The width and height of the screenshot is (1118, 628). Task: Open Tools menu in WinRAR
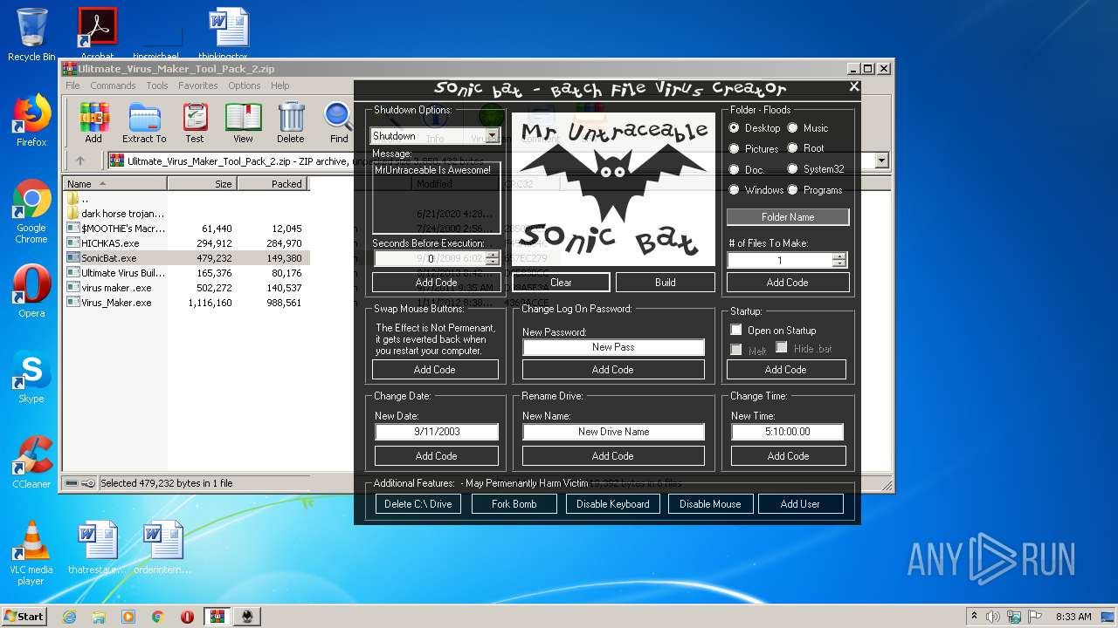[x=157, y=85]
